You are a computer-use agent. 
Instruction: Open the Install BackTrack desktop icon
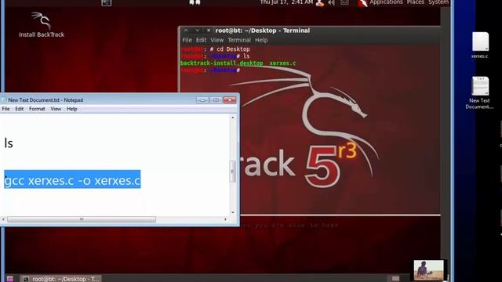[42, 25]
